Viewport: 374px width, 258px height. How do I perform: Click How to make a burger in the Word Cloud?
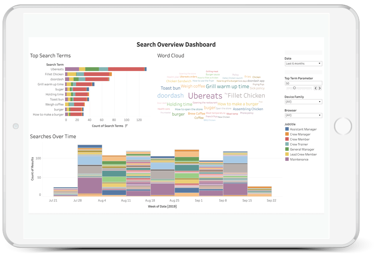click(x=238, y=104)
